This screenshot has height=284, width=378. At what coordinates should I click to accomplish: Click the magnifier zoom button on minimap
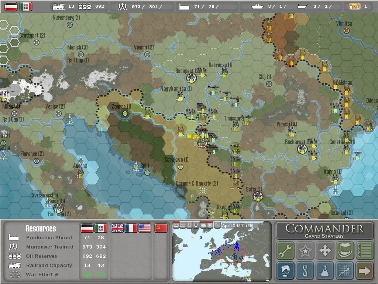(x=217, y=225)
